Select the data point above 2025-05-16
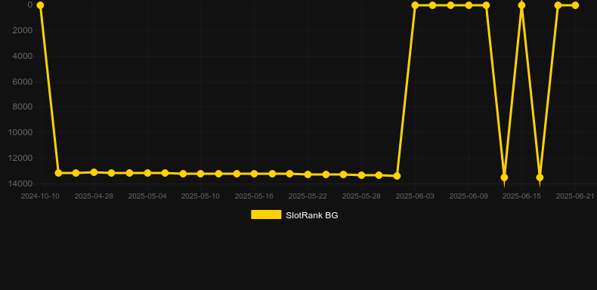 coord(254,174)
